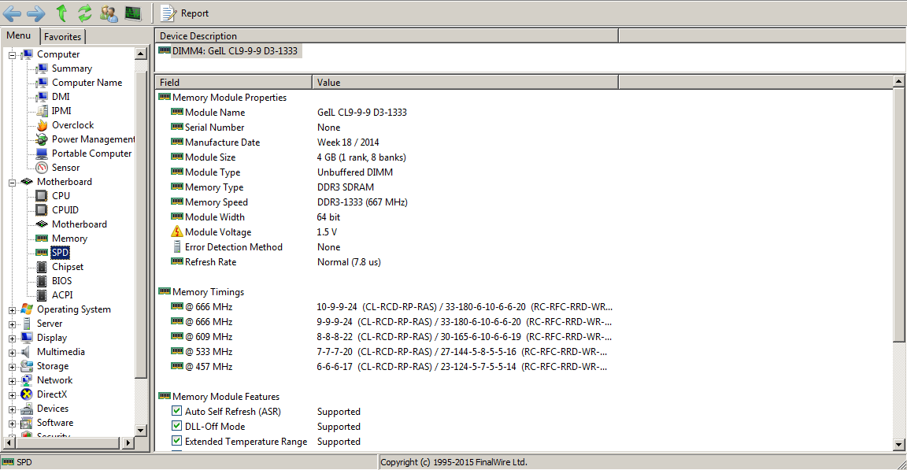Expand the Storage tree node
The width and height of the screenshot is (907, 470).
13,366
